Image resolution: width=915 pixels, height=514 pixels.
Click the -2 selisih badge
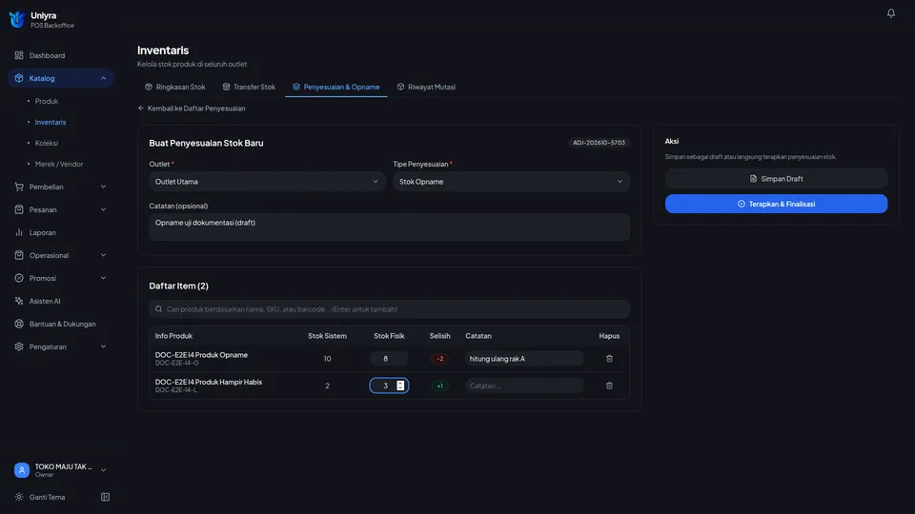click(x=440, y=359)
